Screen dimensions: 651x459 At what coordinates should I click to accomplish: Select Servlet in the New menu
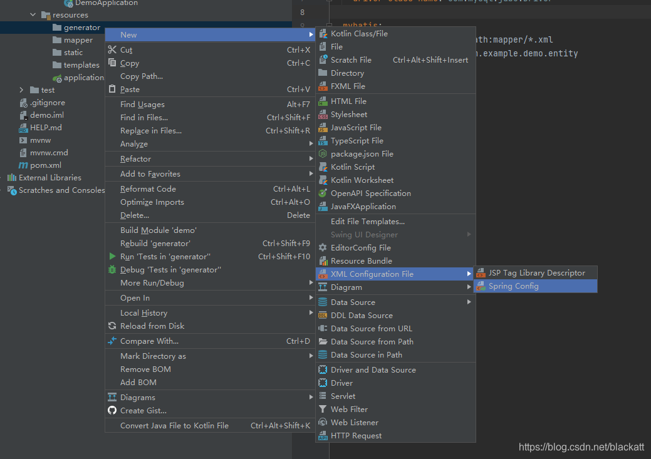395,396
